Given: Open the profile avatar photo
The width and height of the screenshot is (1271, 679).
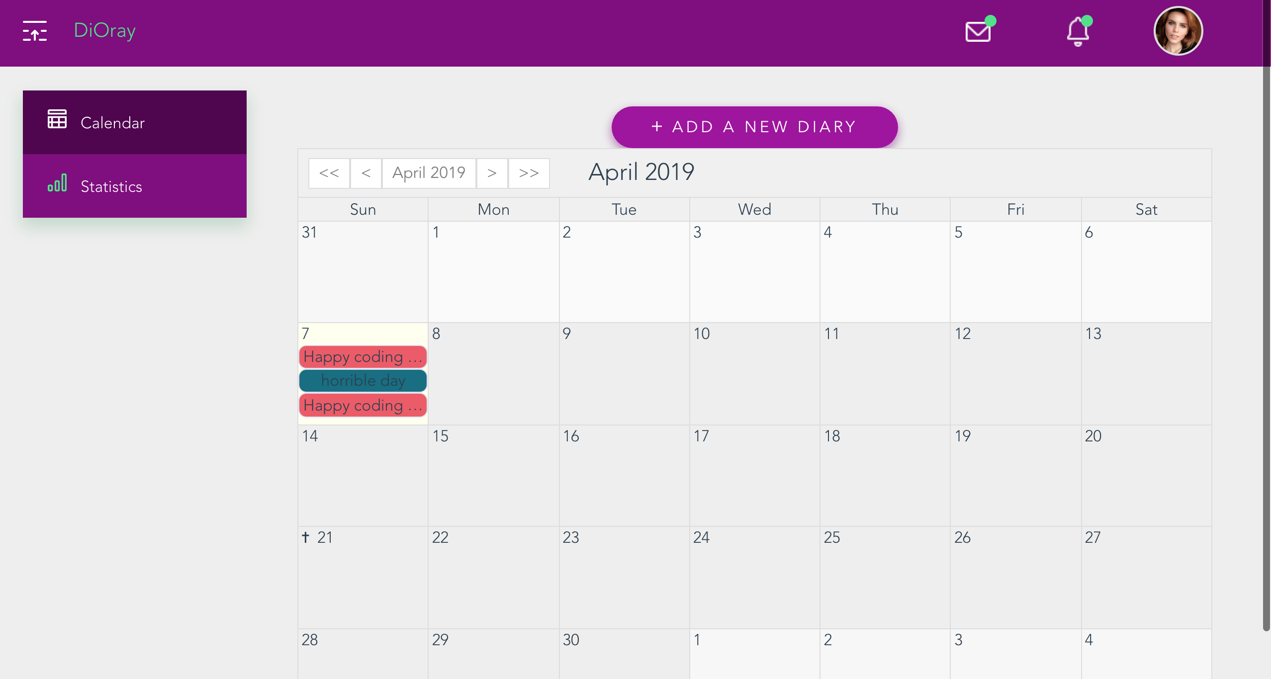Looking at the screenshot, I should [1177, 31].
